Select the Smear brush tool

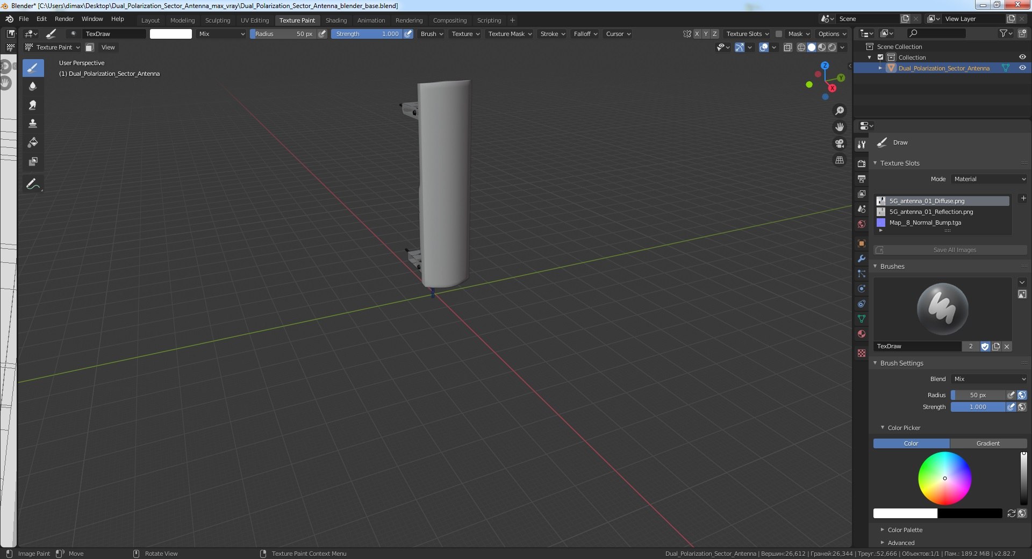click(33, 105)
